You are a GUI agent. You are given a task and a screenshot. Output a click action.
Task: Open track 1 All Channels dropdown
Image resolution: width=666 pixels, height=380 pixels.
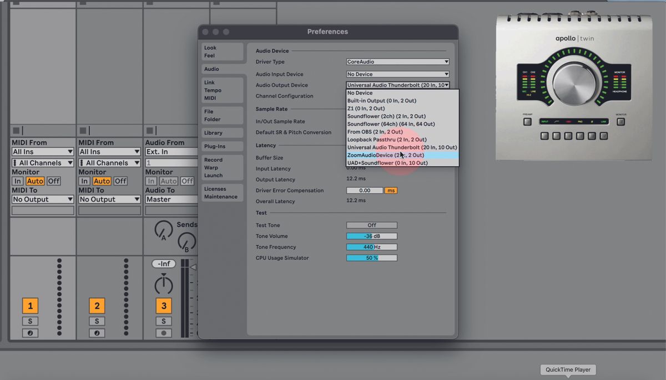(43, 163)
